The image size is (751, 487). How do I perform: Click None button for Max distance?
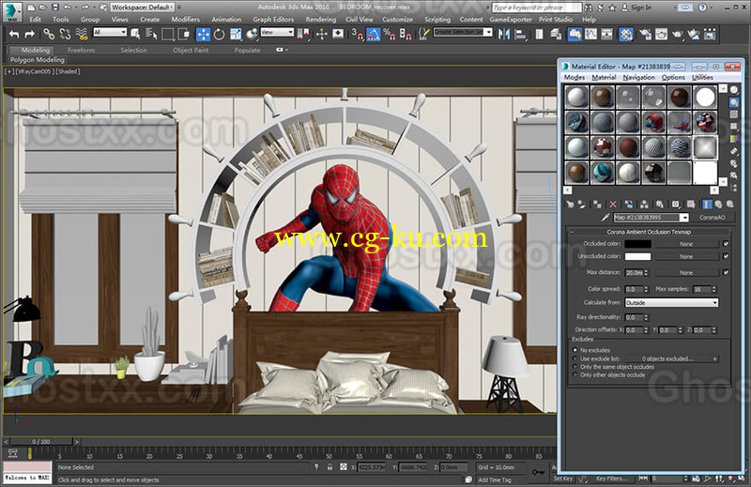[686, 272]
